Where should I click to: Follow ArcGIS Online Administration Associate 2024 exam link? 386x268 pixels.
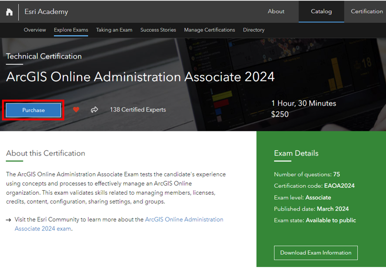tap(119, 224)
